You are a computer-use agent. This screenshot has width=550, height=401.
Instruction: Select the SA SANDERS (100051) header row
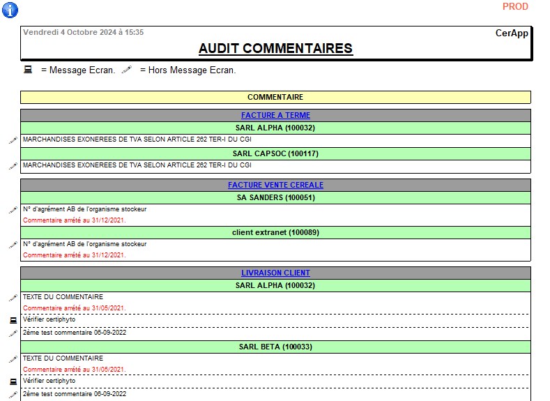[275, 198]
